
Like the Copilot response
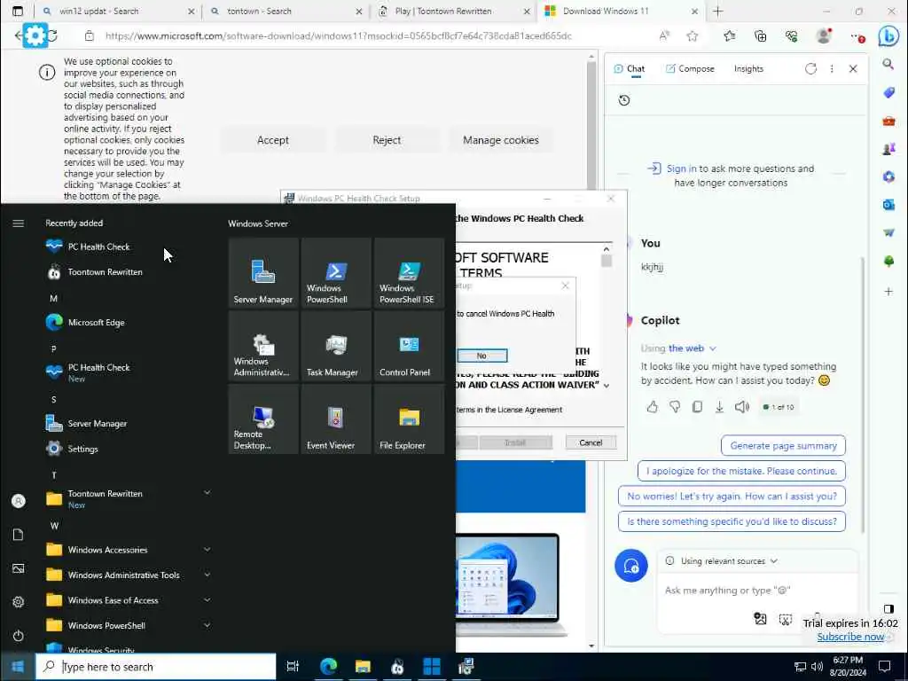coord(653,407)
